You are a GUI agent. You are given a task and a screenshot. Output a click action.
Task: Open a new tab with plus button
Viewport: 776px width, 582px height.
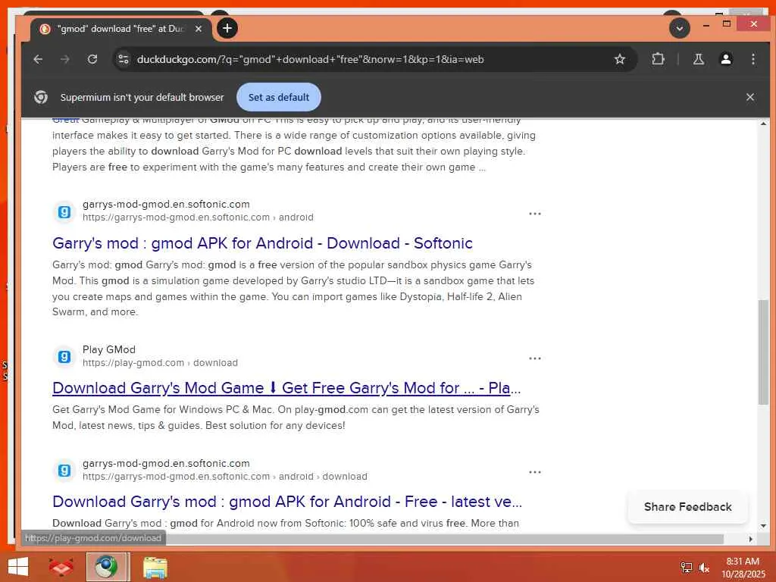[227, 28]
